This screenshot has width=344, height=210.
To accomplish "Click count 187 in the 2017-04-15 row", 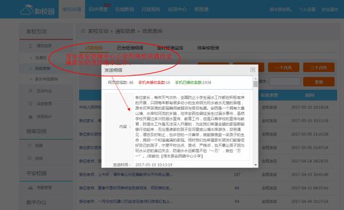I will tap(237, 175).
